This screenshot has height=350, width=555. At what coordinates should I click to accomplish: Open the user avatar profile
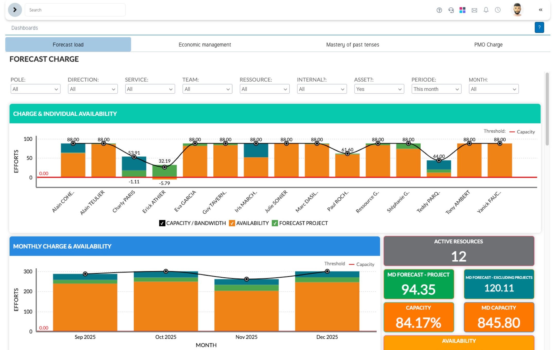pyautogui.click(x=517, y=10)
